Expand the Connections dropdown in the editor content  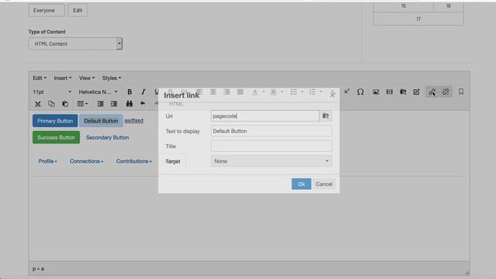(x=86, y=161)
